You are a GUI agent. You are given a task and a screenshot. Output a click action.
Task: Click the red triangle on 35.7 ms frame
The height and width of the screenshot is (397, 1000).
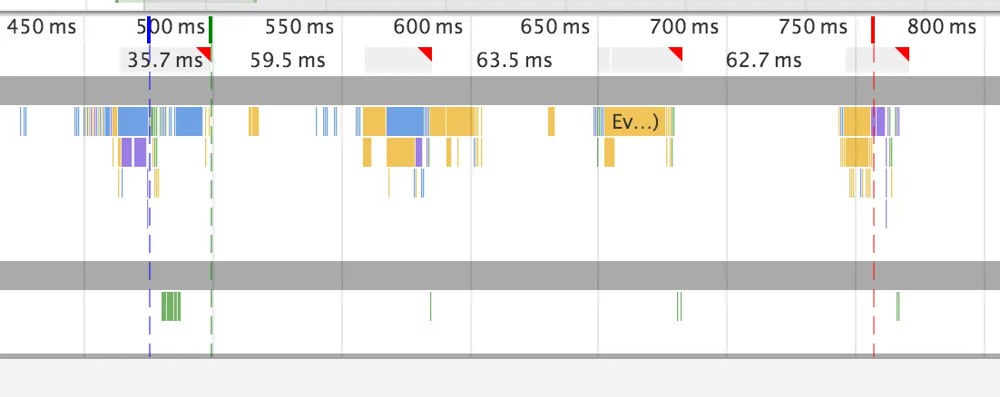coord(205,53)
